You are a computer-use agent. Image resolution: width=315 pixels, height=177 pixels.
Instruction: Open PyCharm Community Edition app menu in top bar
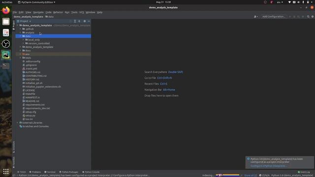(36, 2)
